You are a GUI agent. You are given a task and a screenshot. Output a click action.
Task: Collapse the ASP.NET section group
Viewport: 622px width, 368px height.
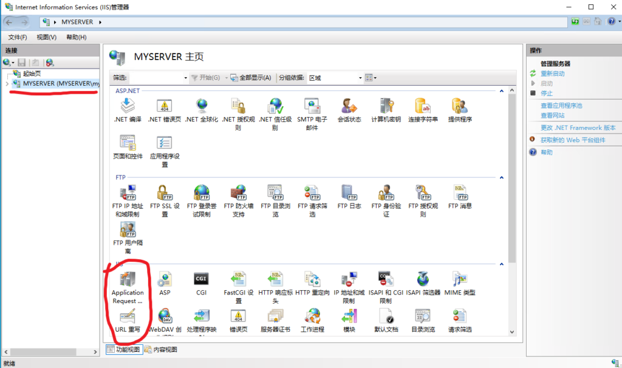(502, 90)
